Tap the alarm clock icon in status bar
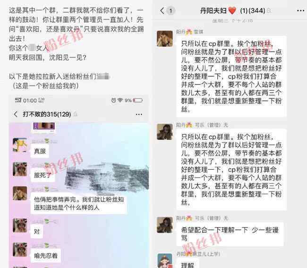Screen dimensions: 307x268 pos(113,100)
